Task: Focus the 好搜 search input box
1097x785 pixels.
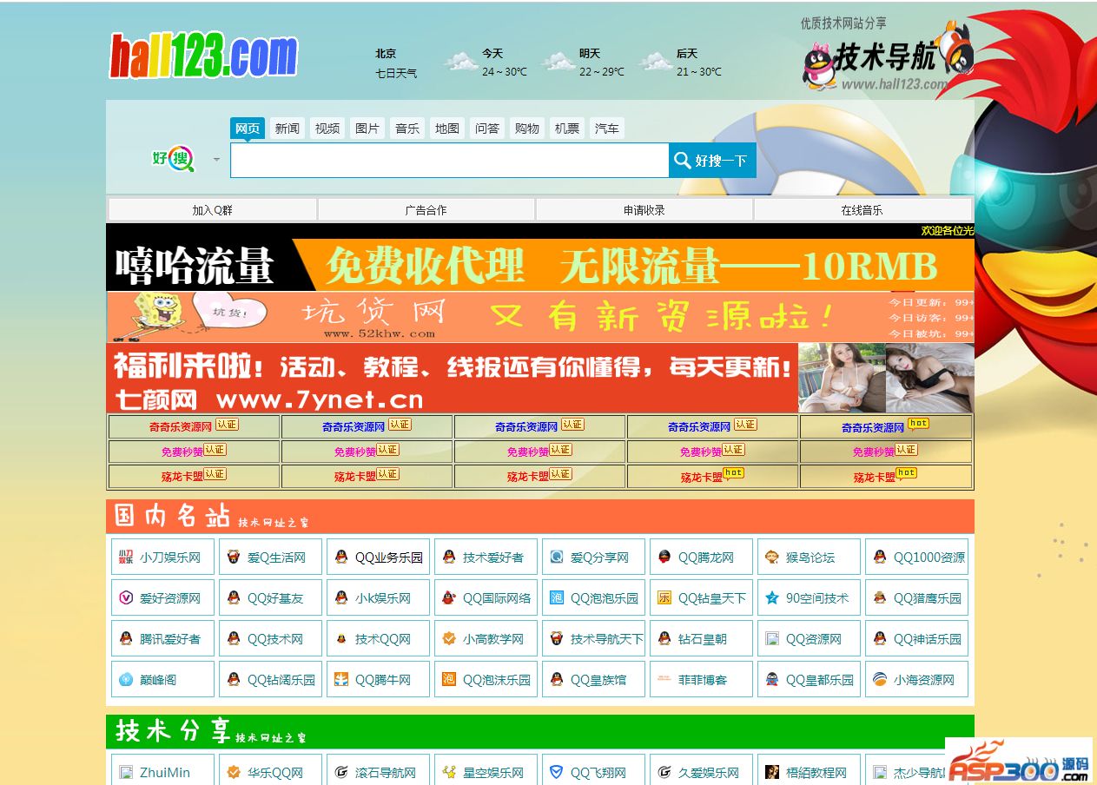Action: [x=450, y=161]
